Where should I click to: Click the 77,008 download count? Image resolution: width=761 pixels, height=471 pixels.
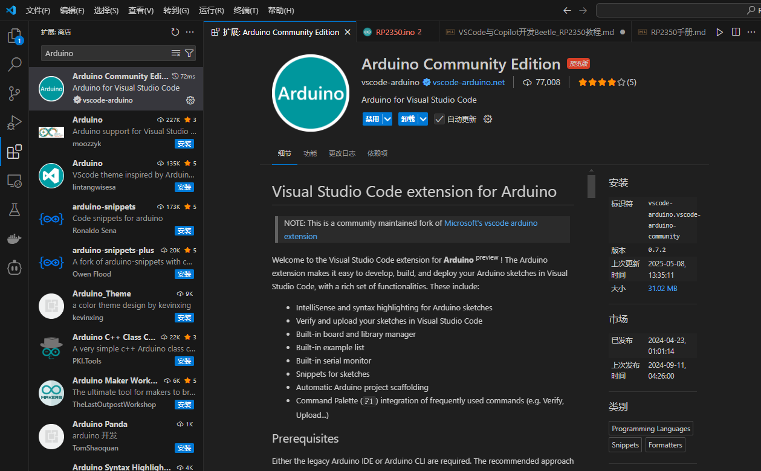(542, 82)
